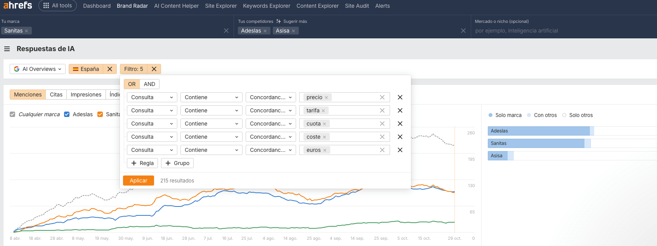Click the Ahrefs logo
Image resolution: width=657 pixels, height=246 pixels.
17,5
